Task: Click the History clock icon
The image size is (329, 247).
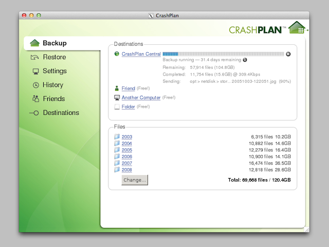Action: [x=36, y=85]
